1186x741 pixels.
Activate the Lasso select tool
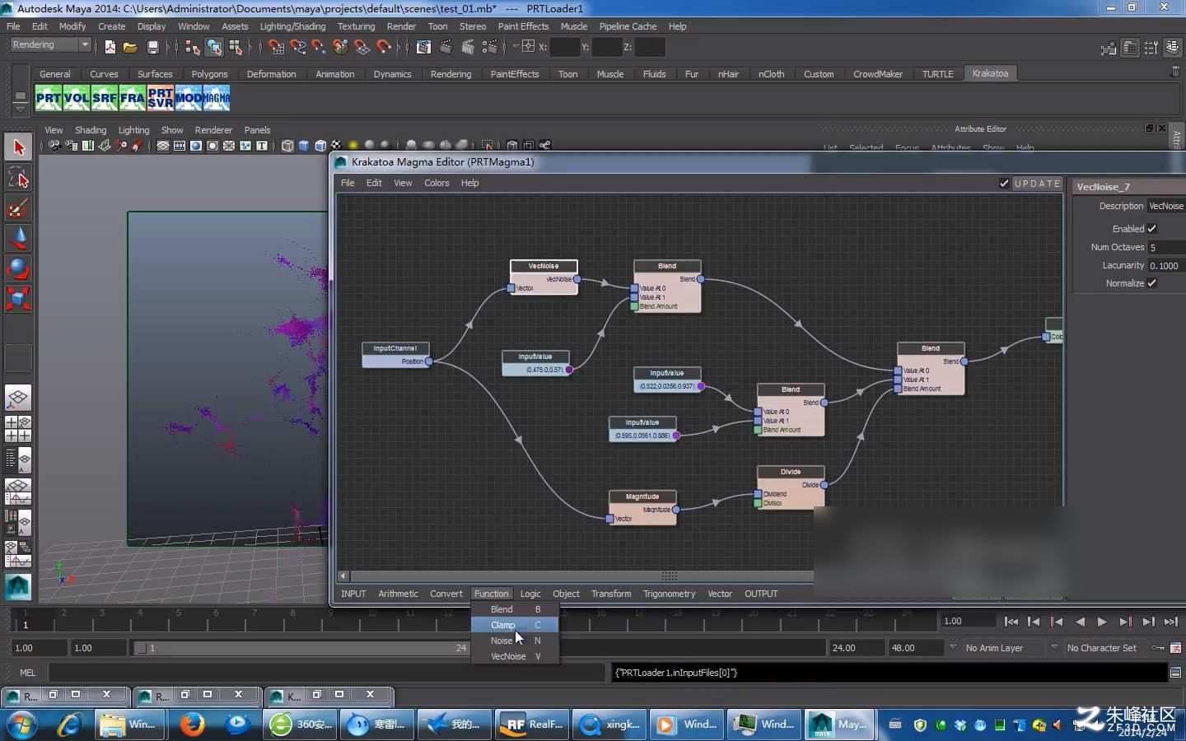pos(18,178)
